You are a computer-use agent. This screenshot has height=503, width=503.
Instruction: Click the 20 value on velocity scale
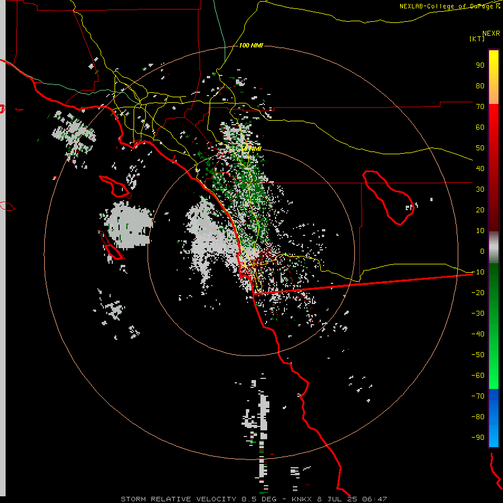point(480,210)
